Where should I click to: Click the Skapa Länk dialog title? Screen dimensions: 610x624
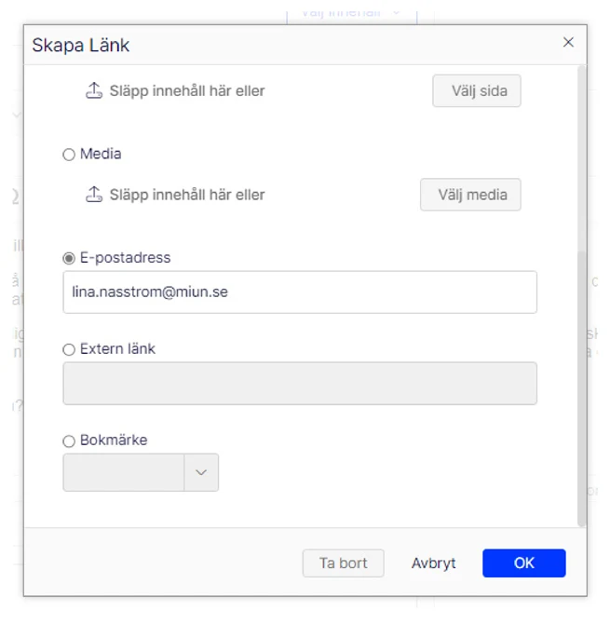pos(81,45)
